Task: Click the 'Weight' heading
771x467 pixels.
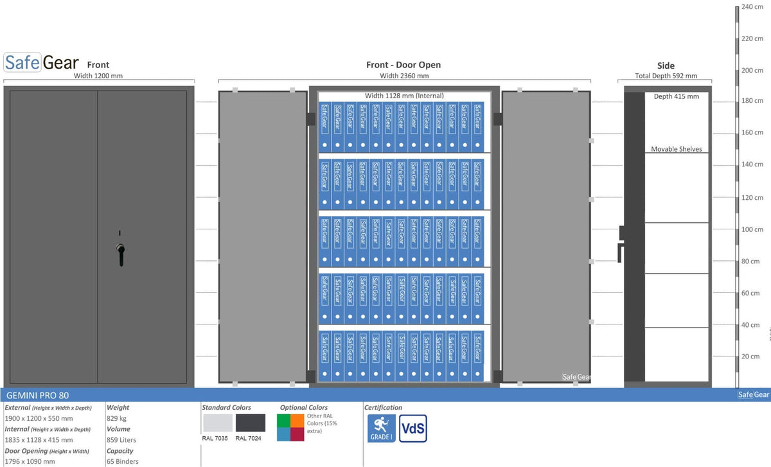Action: pyautogui.click(x=118, y=407)
